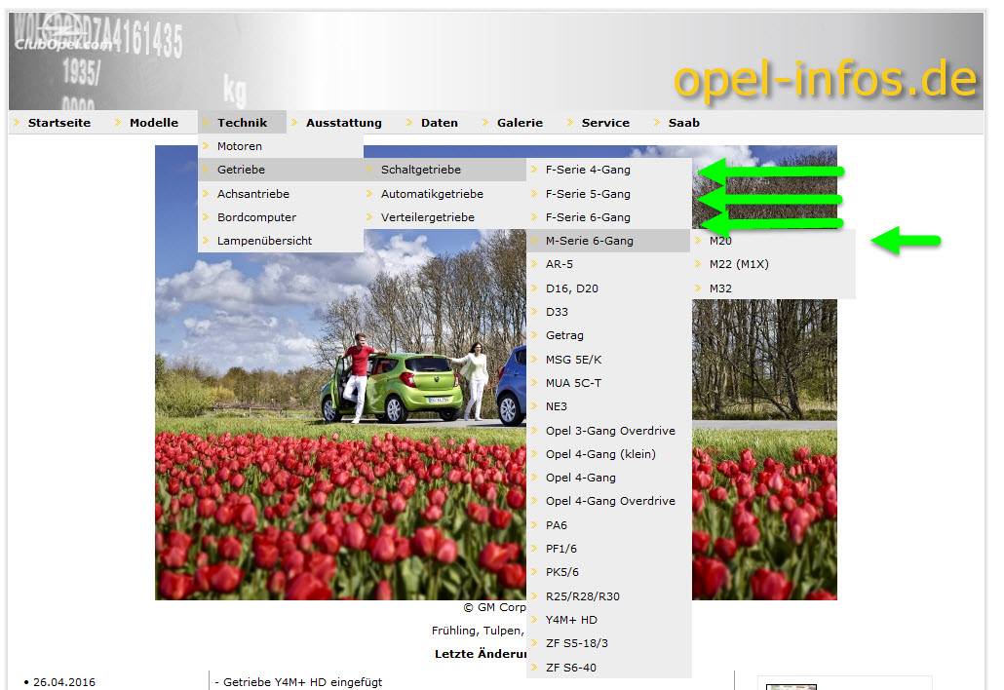The width and height of the screenshot is (1004, 690).
Task: Select M20 in M-Serie submenu
Action: pos(774,241)
